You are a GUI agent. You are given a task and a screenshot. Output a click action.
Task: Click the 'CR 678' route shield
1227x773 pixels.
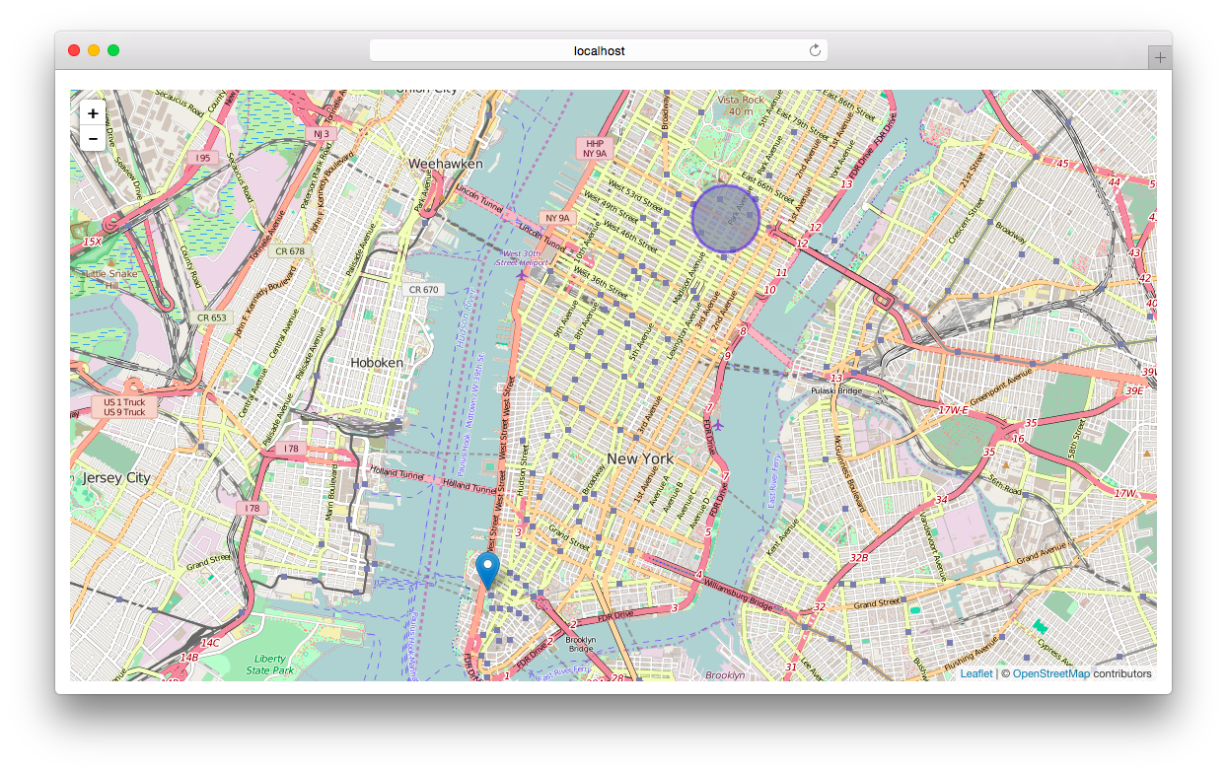pos(290,251)
